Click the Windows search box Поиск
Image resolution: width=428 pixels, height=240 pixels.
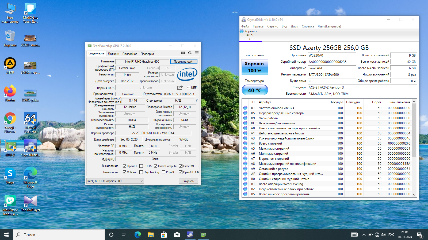[59, 235]
